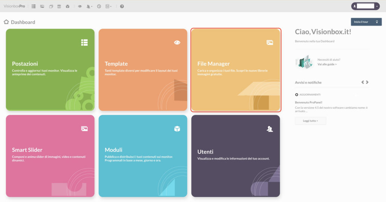Screen dimensions: 386x202
Task: Click the cube icon on Moduli card
Action: point(177,129)
